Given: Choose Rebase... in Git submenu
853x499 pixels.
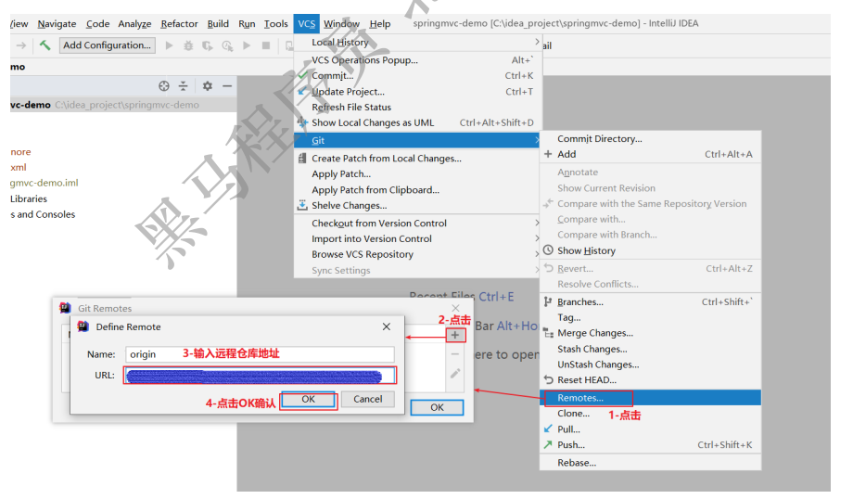Looking at the screenshot, I should [x=650, y=463].
